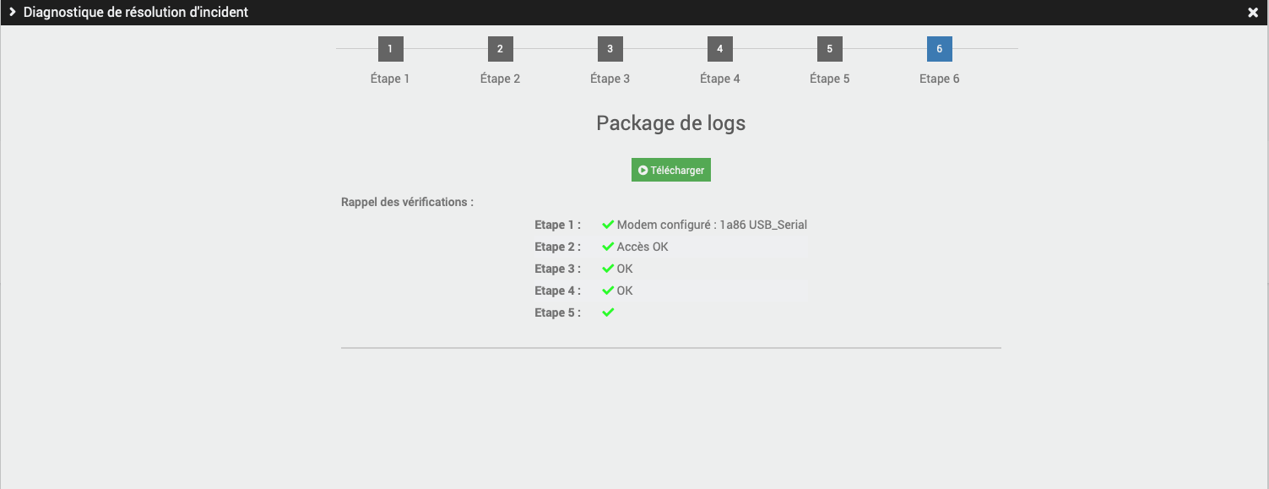This screenshot has width=1269, height=489.
Task: Jump to step 3 numbered square
Action: 610,49
